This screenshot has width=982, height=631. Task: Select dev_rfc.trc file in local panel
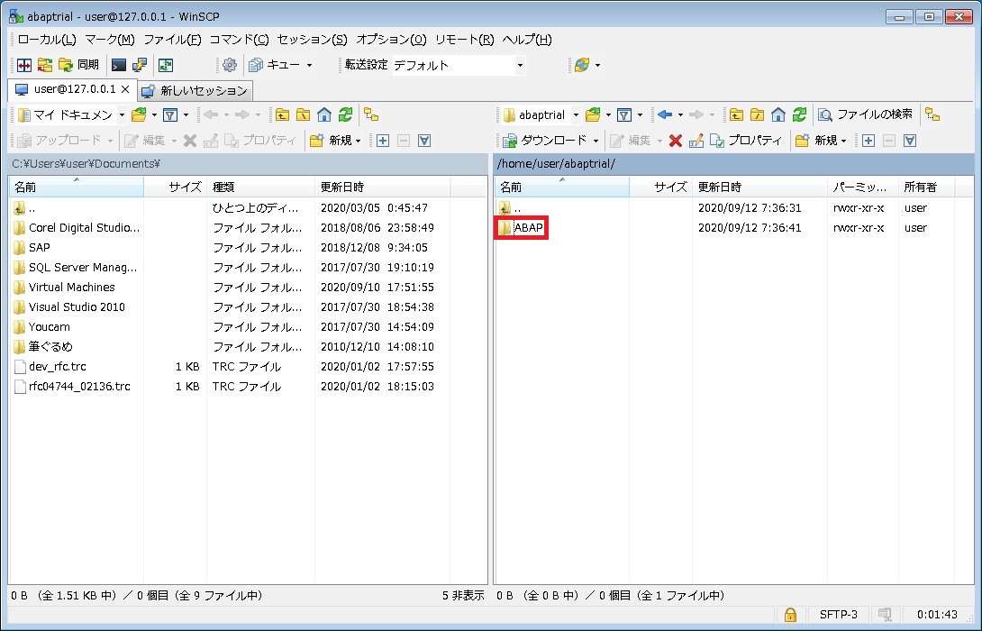click(58, 367)
